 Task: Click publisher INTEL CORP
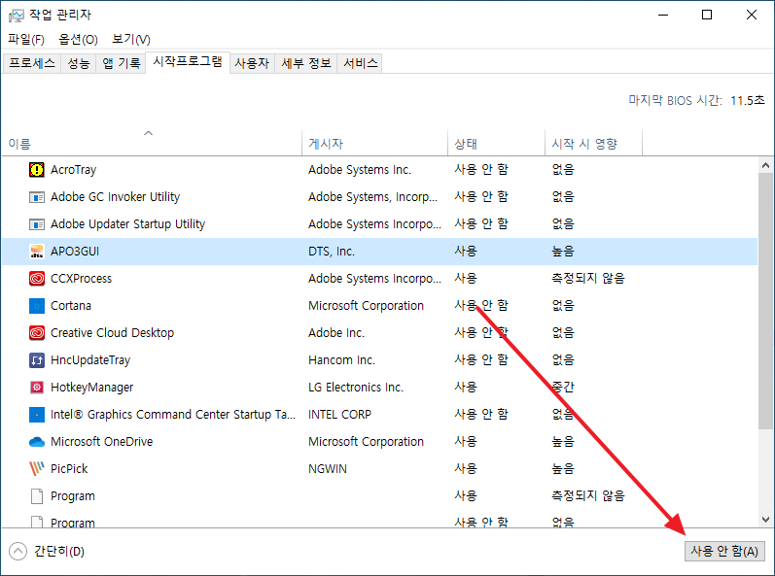point(339,414)
